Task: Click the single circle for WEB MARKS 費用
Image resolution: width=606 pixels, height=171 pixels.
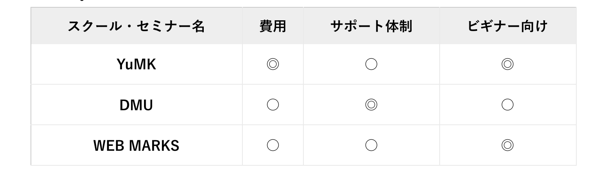Action: (272, 145)
